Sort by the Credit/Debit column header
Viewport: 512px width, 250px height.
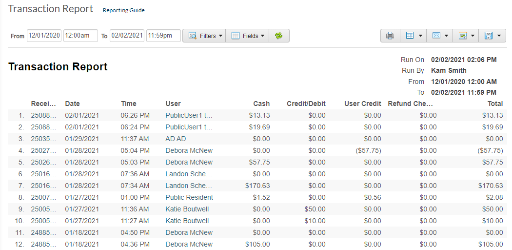[306, 104]
